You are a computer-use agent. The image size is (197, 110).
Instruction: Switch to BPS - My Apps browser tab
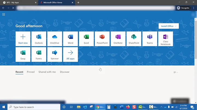(19, 2)
